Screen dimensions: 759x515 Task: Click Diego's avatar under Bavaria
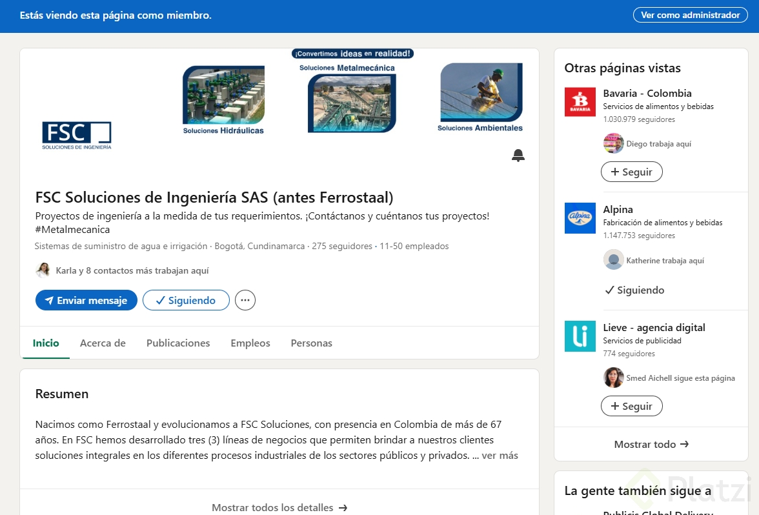point(613,143)
